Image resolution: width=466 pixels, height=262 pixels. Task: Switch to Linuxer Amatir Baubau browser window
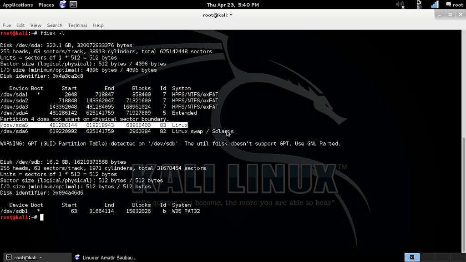point(106,257)
